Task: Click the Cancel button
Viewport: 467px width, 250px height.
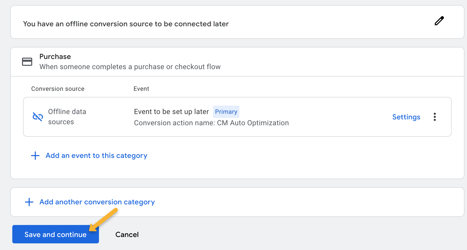Action: [x=127, y=234]
